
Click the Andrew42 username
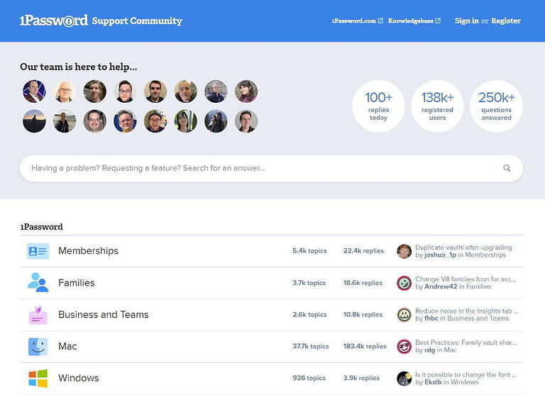click(x=441, y=286)
